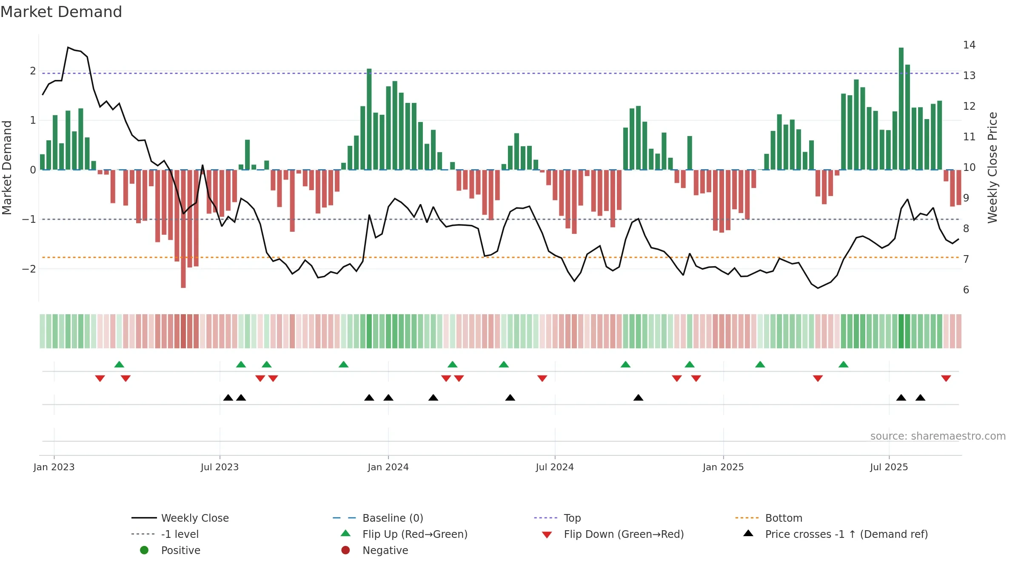Click the Positive legend label
The width and height of the screenshot is (1021, 574).
pyautogui.click(x=180, y=550)
